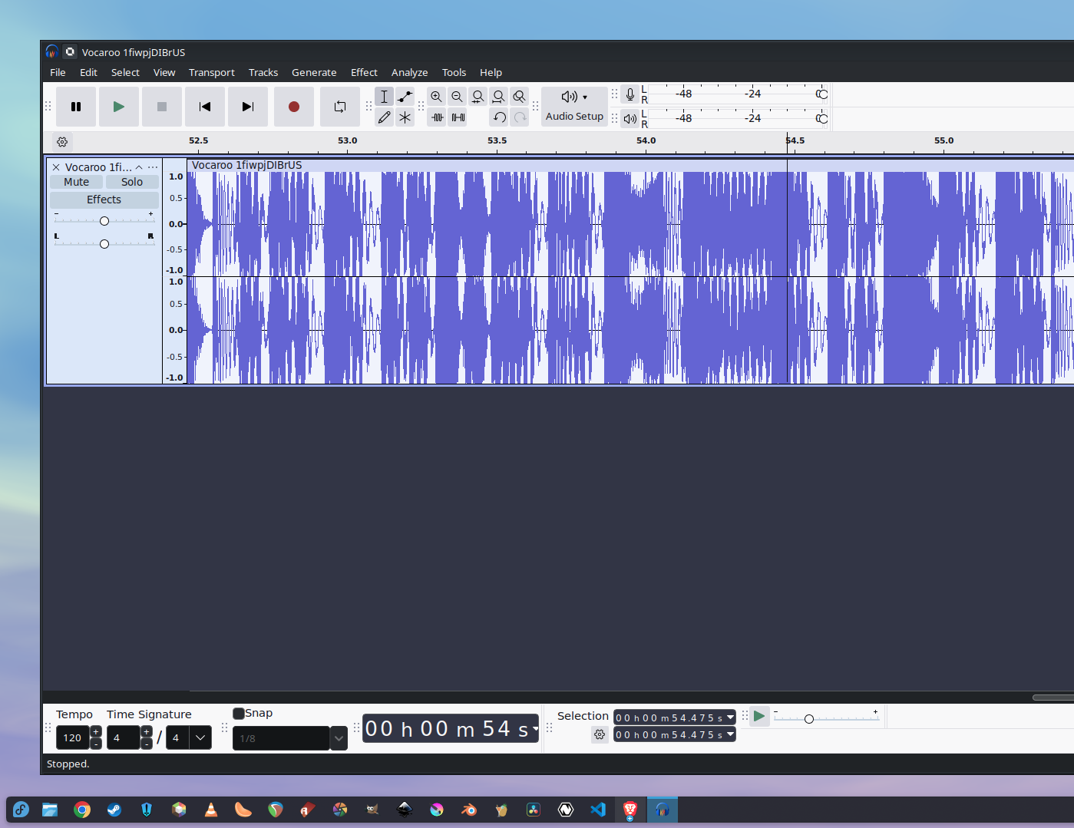This screenshot has width=1074, height=828.
Task: Trim audio outside selection
Action: (x=437, y=117)
